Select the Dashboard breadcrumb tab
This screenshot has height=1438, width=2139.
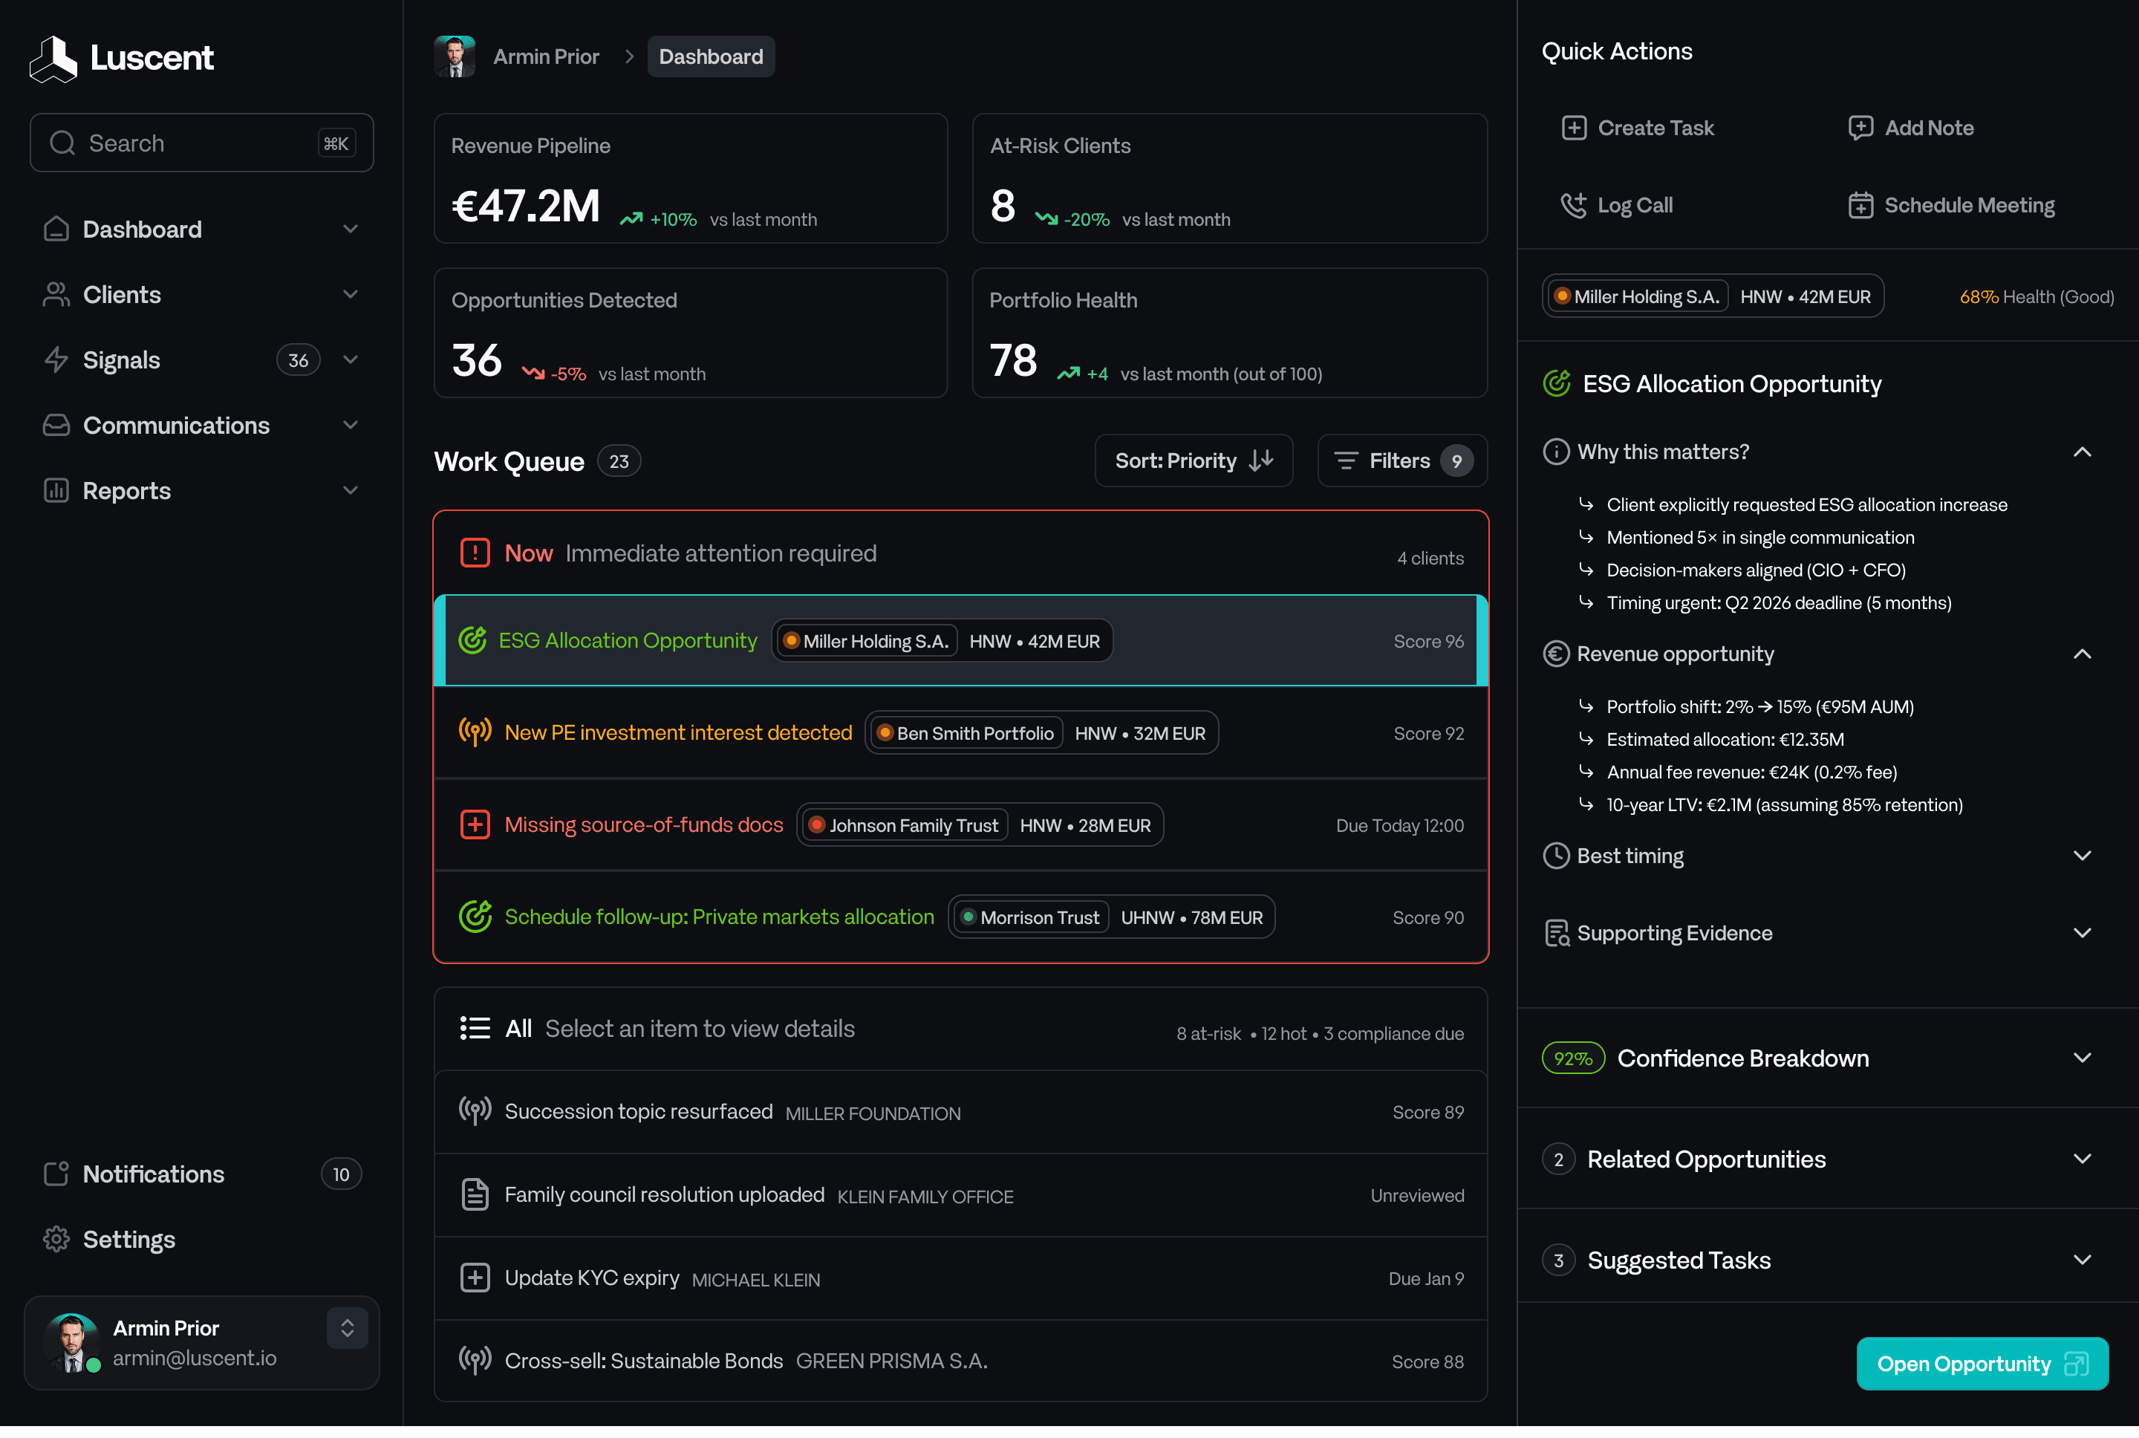pos(711,57)
